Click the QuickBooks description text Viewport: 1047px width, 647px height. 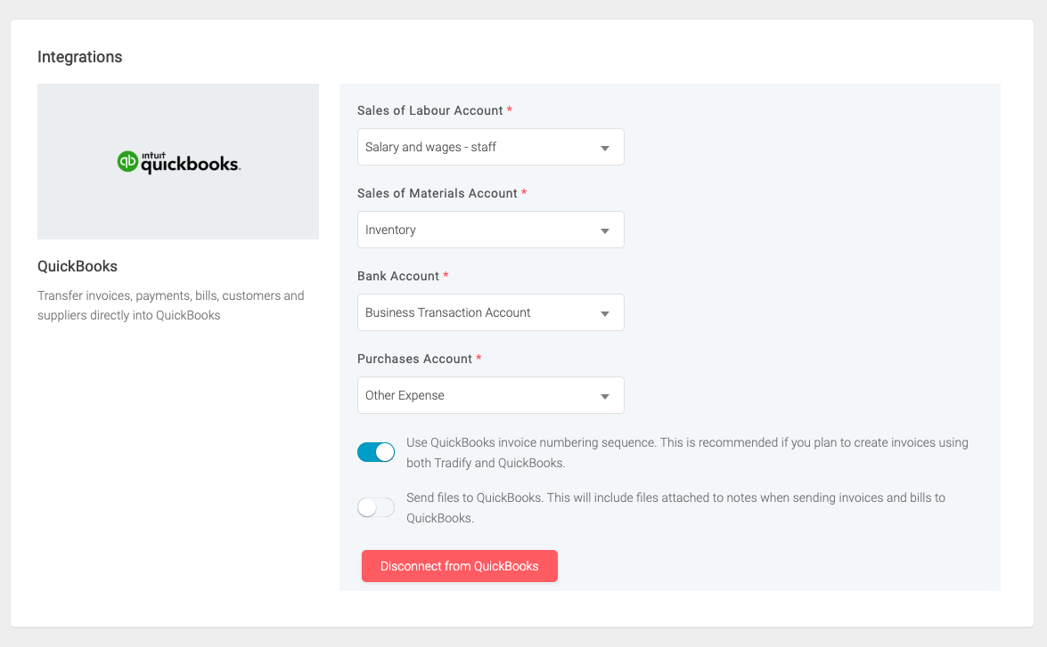pos(170,304)
